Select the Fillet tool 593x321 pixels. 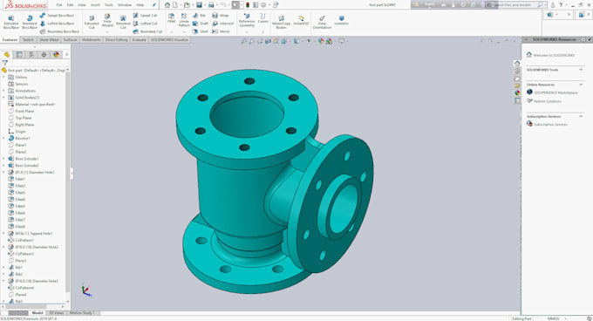click(171, 18)
